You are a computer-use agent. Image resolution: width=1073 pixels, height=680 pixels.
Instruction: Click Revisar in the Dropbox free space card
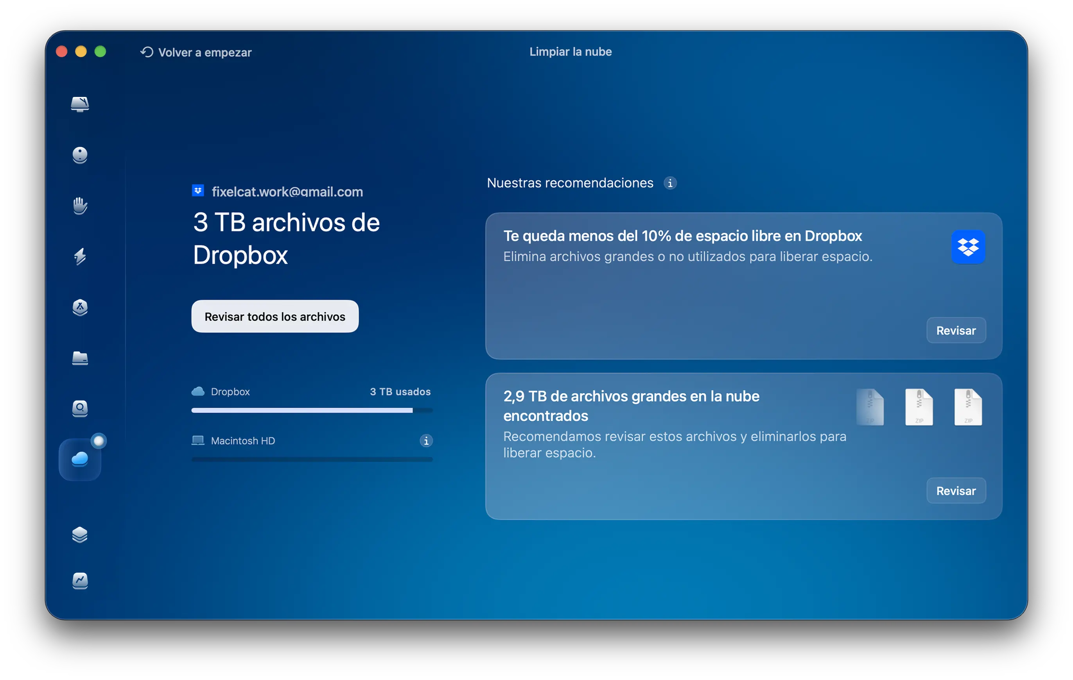956,331
